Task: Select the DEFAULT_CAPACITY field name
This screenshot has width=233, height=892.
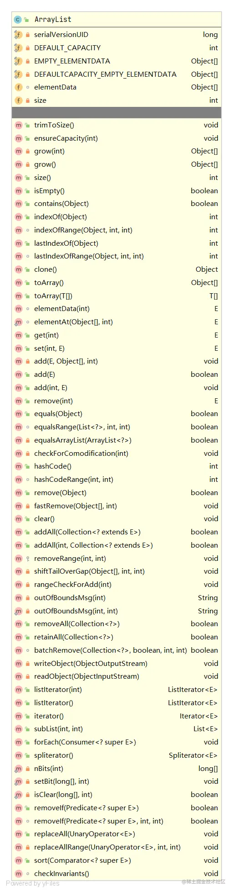Action: (x=67, y=48)
